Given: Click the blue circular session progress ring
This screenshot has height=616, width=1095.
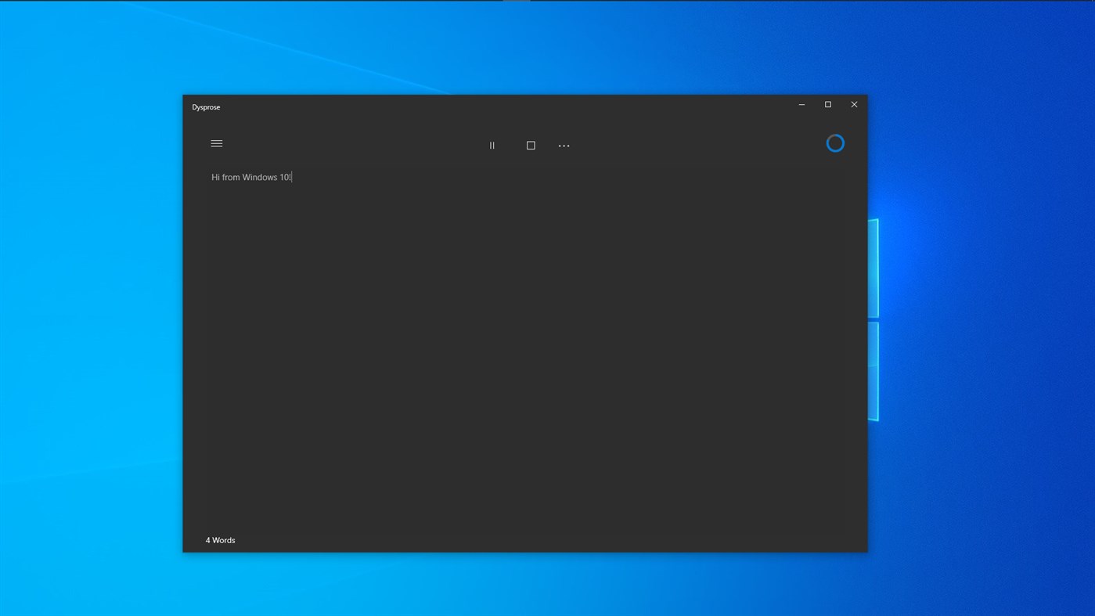Looking at the screenshot, I should pyautogui.click(x=834, y=142).
